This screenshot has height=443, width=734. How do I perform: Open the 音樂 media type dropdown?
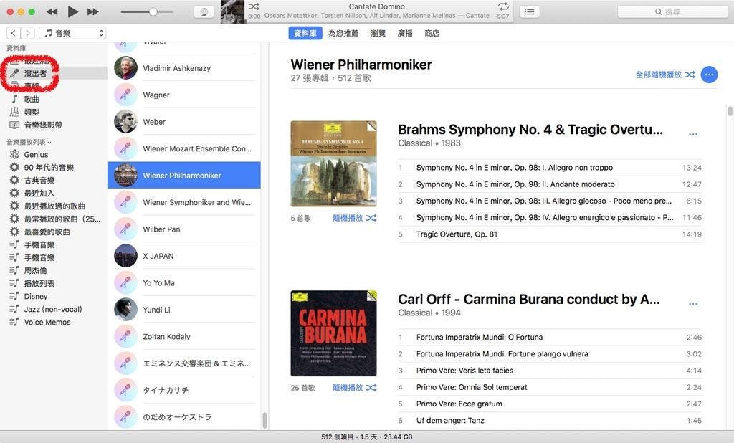[x=72, y=33]
